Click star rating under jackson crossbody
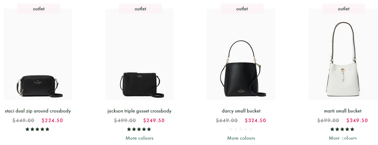Viewport: 378px width, 145px height. (139, 129)
